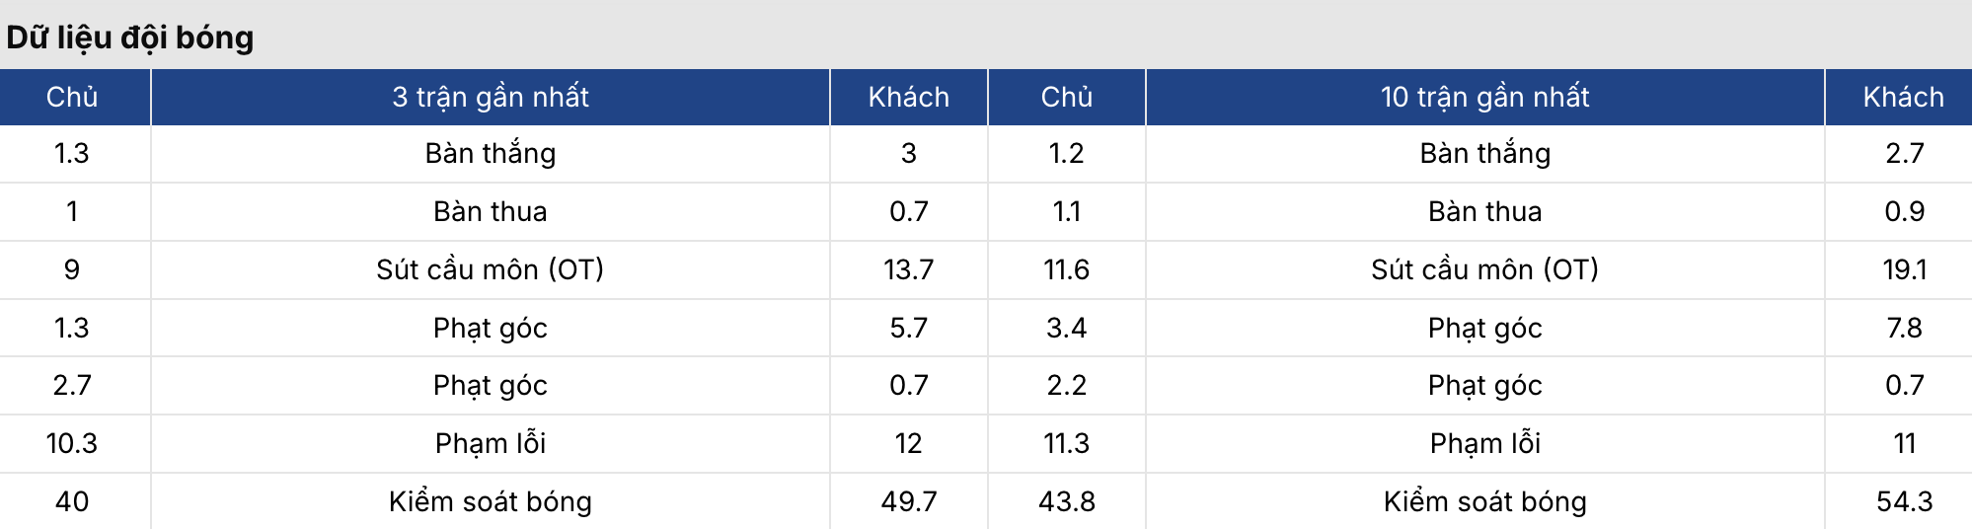This screenshot has width=1972, height=529.
Task: Select "Phạm lỗi" in the 10-match table
Action: point(1484,443)
